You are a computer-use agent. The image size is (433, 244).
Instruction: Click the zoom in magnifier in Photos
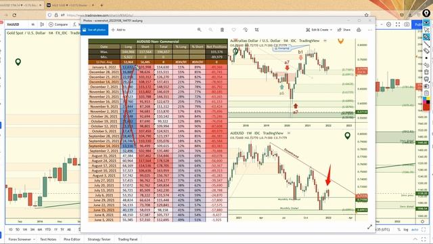click(199, 30)
